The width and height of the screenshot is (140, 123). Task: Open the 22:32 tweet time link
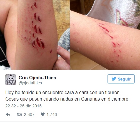11,106
